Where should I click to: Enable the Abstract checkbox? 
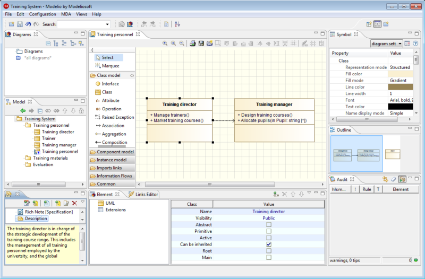pyautogui.click(x=269, y=225)
